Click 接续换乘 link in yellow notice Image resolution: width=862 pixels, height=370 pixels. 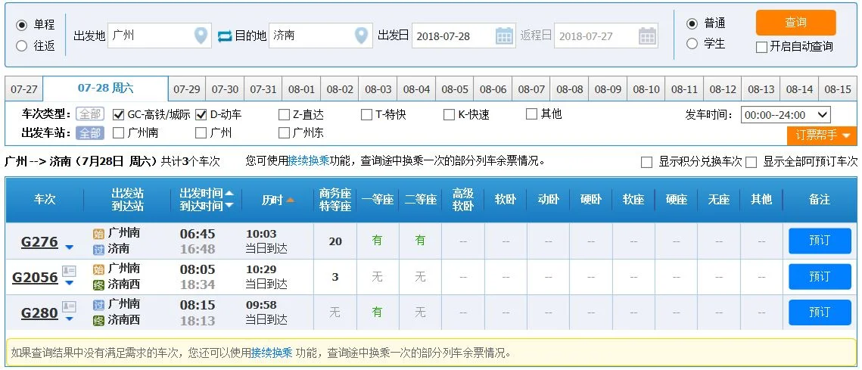(x=272, y=353)
